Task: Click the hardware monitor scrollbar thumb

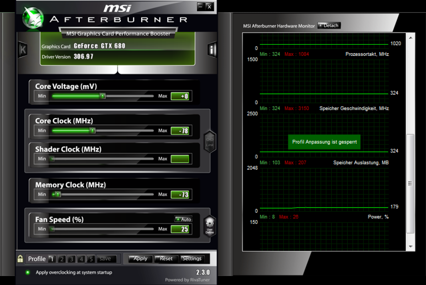Action: pos(411,184)
